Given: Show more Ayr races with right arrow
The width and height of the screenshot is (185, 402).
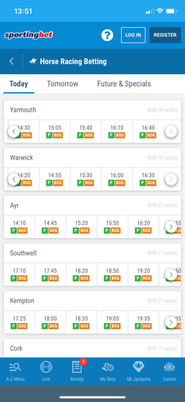Looking at the screenshot, I should [x=171, y=227].
